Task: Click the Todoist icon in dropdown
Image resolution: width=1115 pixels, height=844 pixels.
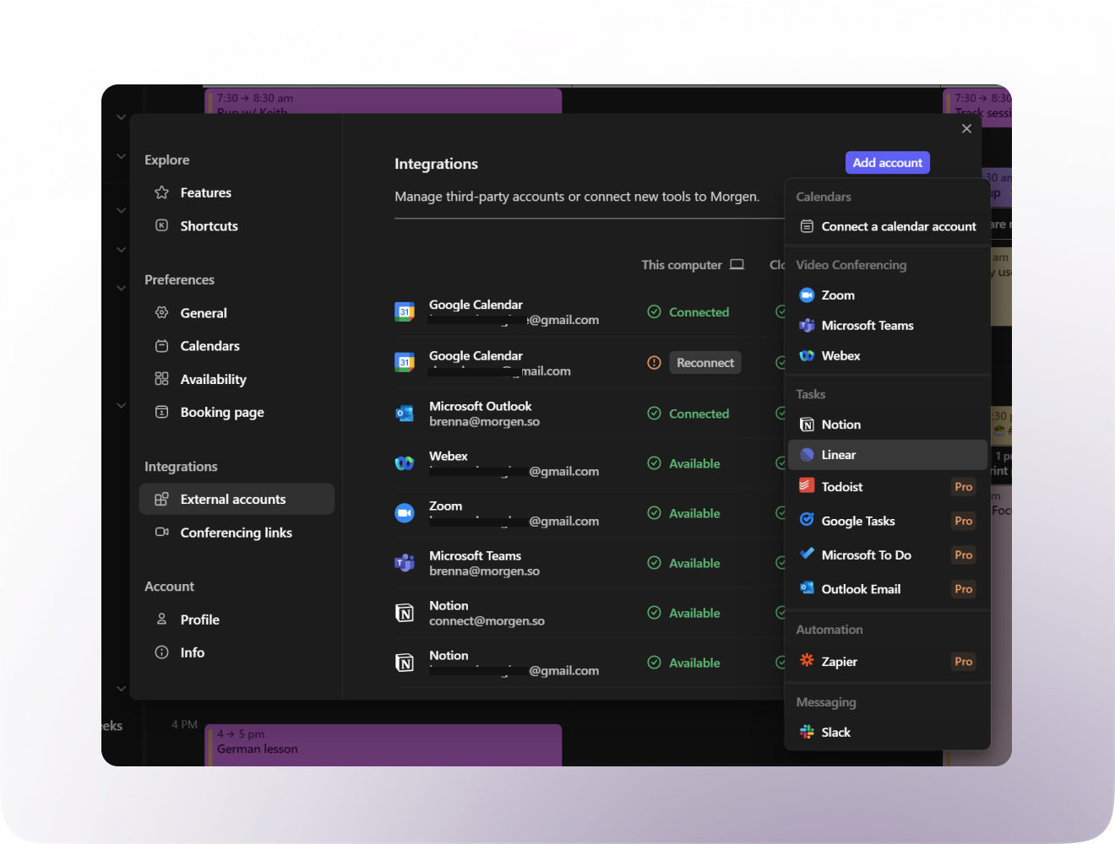Action: [807, 486]
